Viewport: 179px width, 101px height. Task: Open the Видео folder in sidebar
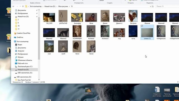pyautogui.click(x=20, y=45)
